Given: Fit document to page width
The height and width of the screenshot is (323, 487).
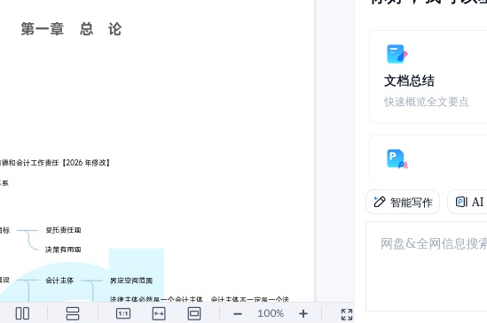Looking at the screenshot, I should (x=159, y=313).
